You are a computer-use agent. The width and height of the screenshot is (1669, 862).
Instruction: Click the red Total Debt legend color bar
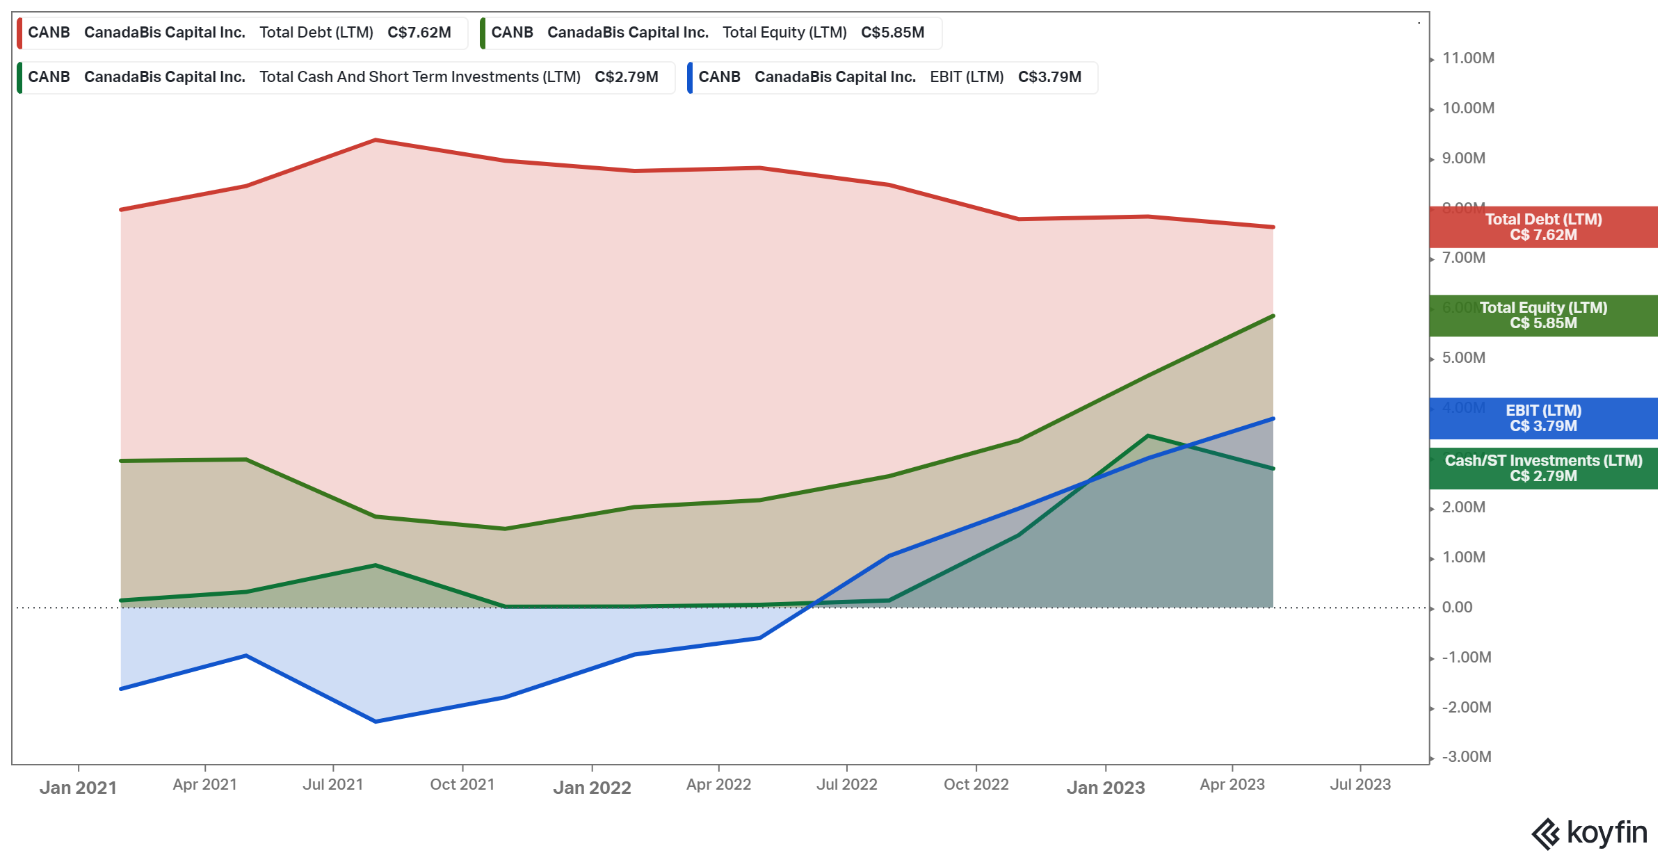click(19, 33)
